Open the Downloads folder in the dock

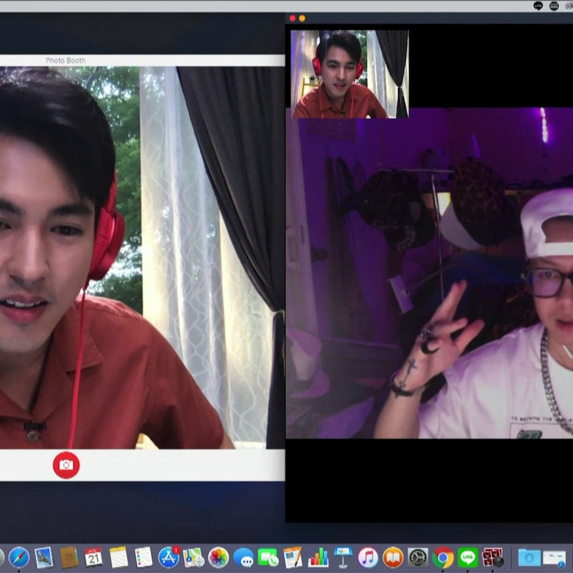click(529, 558)
